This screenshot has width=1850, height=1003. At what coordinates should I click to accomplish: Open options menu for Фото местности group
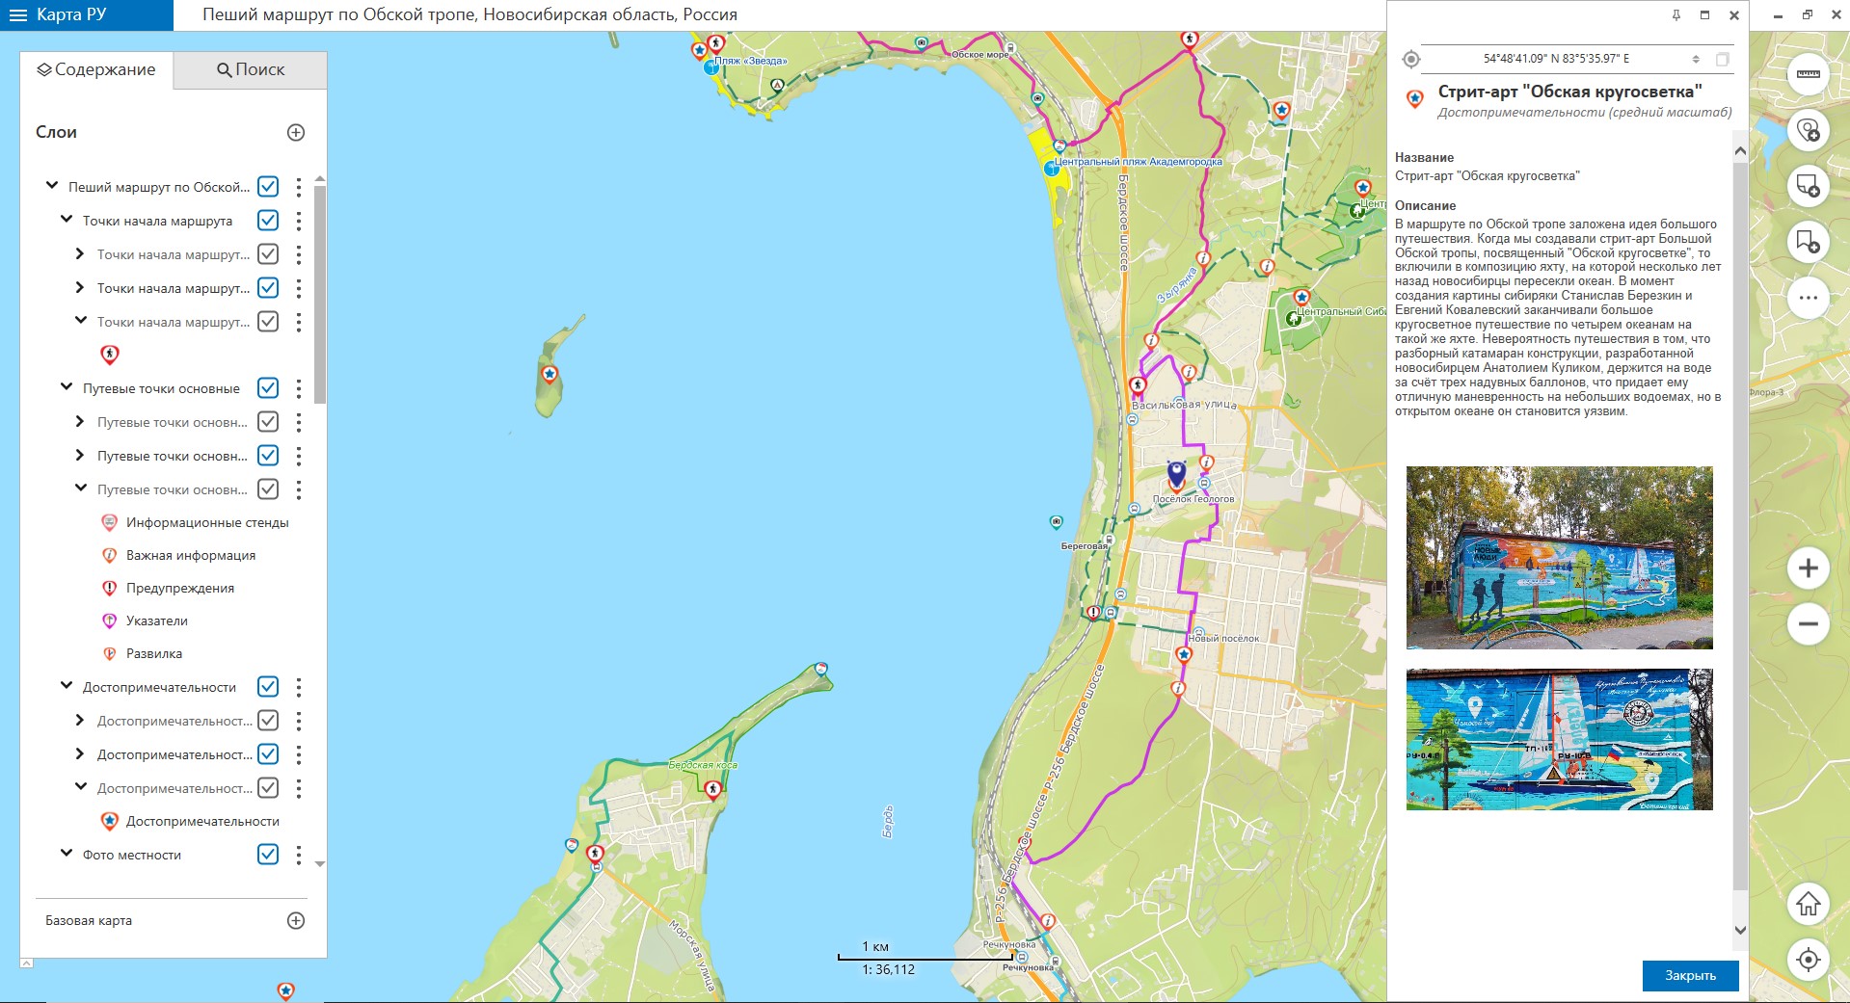coord(299,855)
